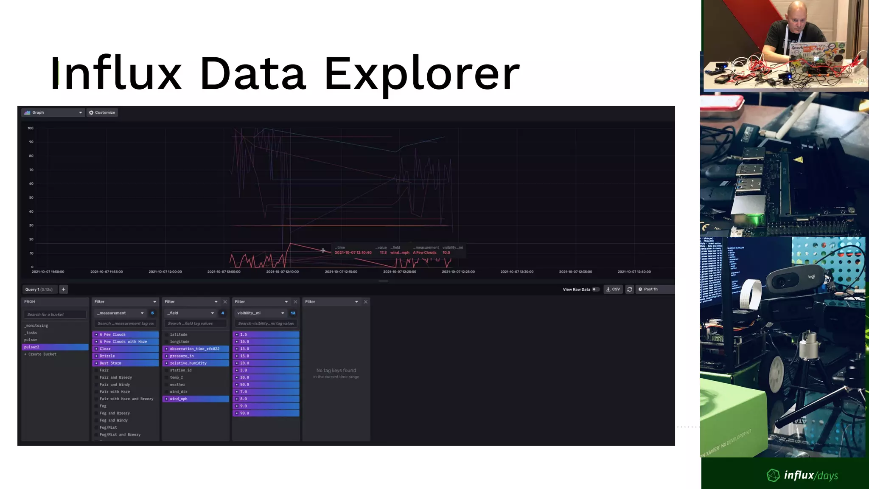The image size is (869, 489).
Task: Open the visibility_mi tag key dropdown
Action: click(x=261, y=313)
